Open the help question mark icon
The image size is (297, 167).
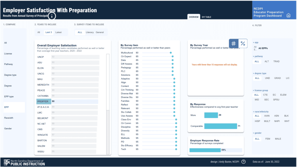(244, 162)
